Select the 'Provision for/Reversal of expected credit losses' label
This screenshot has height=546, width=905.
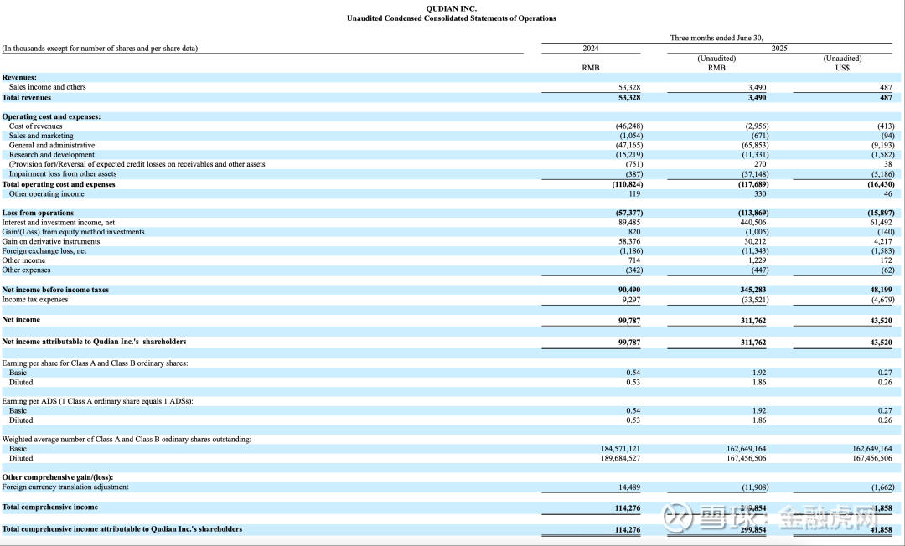[137, 164]
